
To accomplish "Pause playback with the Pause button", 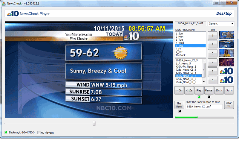I will click(209, 90).
